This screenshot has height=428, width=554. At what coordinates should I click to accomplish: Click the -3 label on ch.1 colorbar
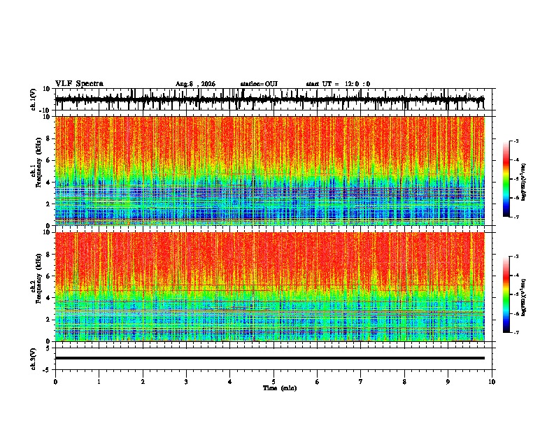pyautogui.click(x=516, y=141)
